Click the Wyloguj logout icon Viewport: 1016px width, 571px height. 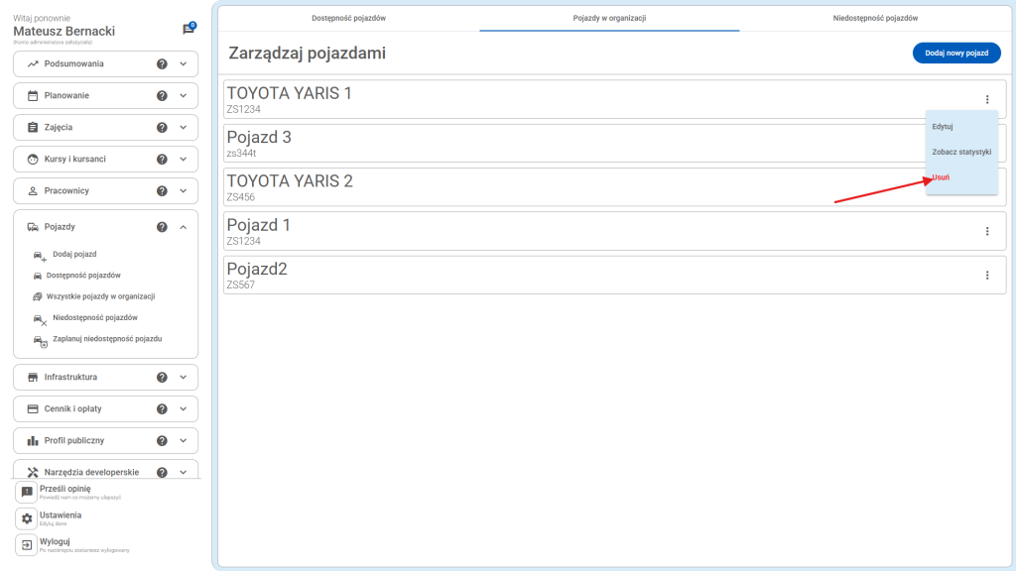tap(28, 545)
